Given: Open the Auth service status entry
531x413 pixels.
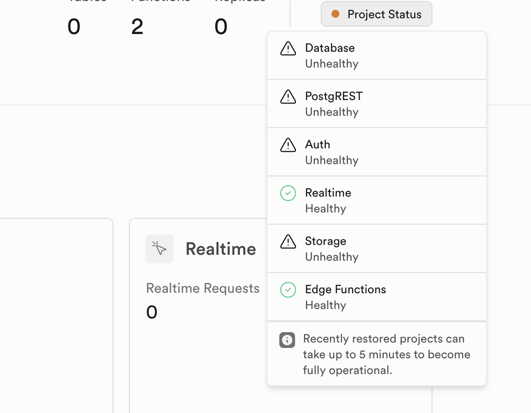Looking at the screenshot, I should tap(376, 152).
